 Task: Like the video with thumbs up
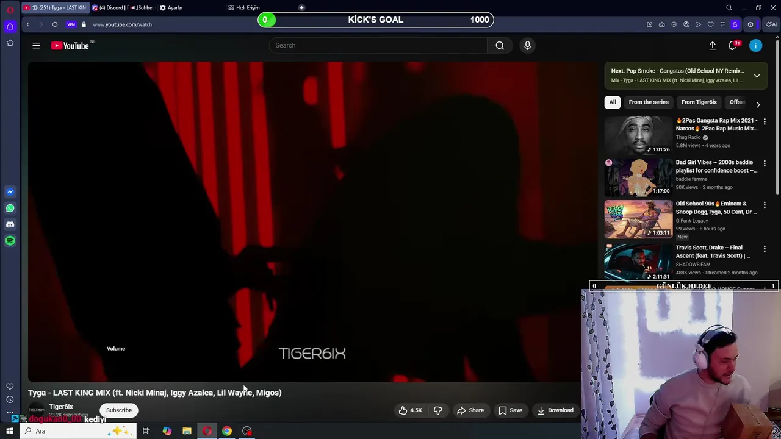click(x=410, y=410)
